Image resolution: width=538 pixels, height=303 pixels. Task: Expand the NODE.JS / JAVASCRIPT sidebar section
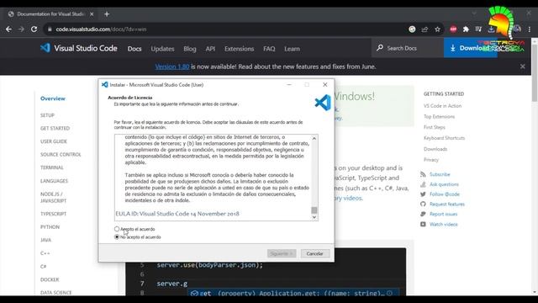coord(54,197)
